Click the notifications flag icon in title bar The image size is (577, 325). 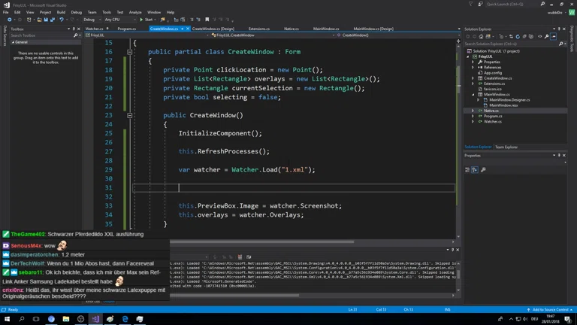[x=470, y=4]
